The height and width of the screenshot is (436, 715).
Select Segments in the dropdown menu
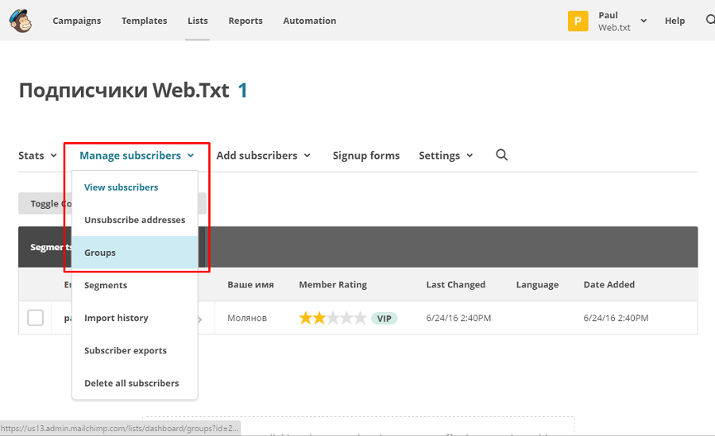click(x=135, y=285)
